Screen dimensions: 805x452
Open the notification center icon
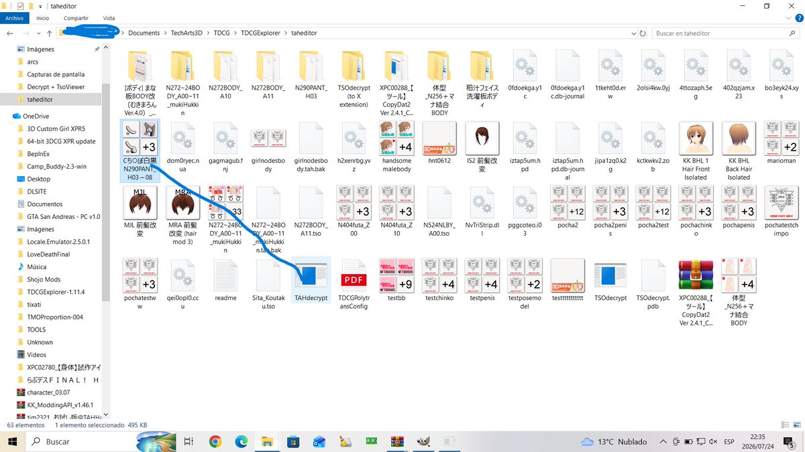[790, 441]
